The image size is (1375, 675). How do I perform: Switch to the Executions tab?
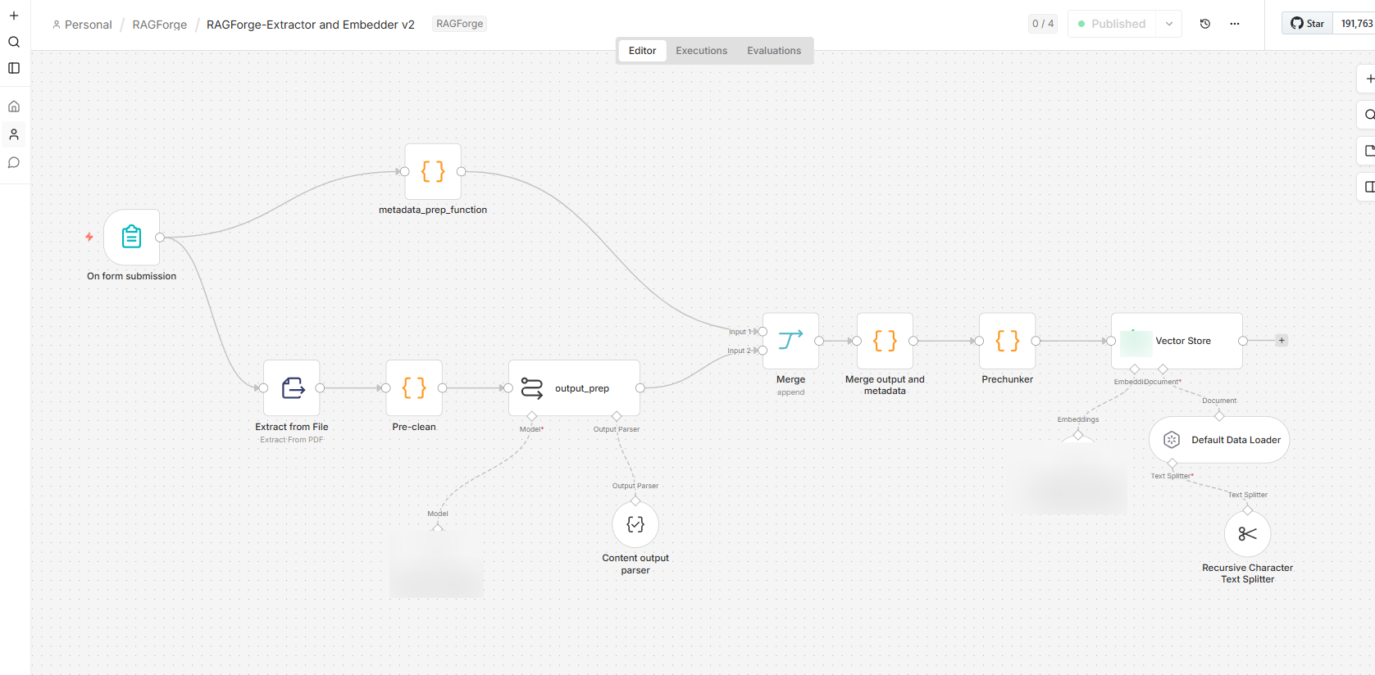(x=701, y=51)
